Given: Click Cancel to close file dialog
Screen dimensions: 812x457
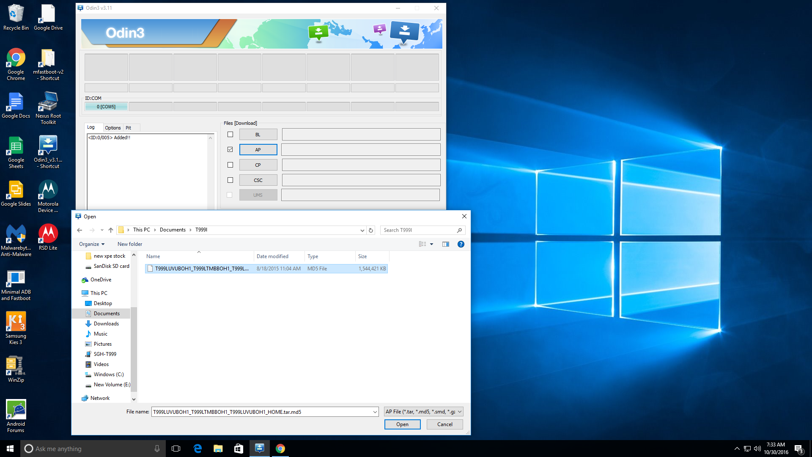Looking at the screenshot, I should point(444,424).
